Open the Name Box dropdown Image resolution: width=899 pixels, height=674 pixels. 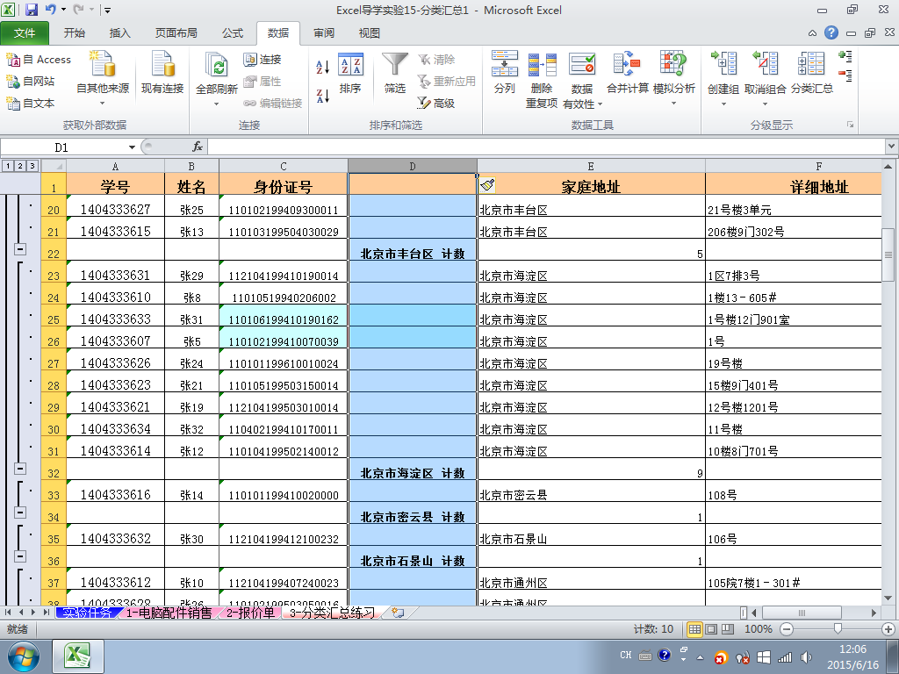click(x=132, y=147)
